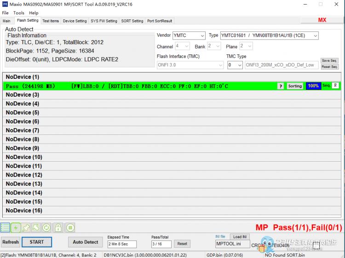345x258 pixels.
Task: Click the list view icon in bottom toolbar
Action: [5, 228]
